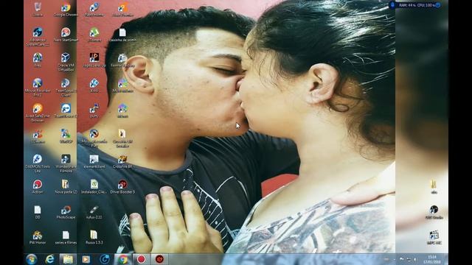Click the taskbar clock showing 15:14

pyautogui.click(x=432, y=260)
